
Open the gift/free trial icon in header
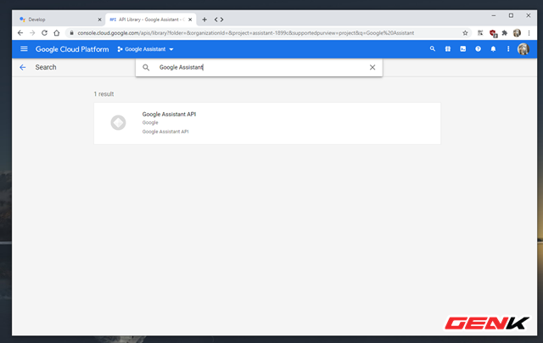point(448,49)
